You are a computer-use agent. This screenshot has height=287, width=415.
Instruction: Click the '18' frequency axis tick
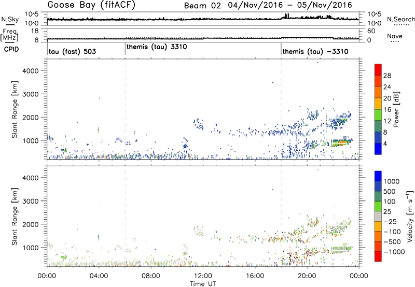[x=35, y=31]
